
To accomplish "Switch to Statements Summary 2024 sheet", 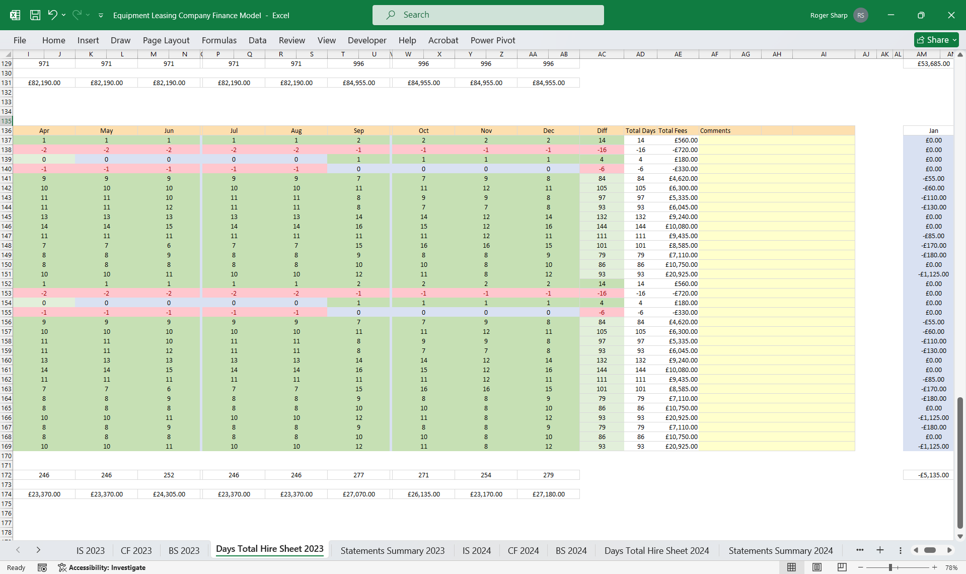I will coord(780,550).
